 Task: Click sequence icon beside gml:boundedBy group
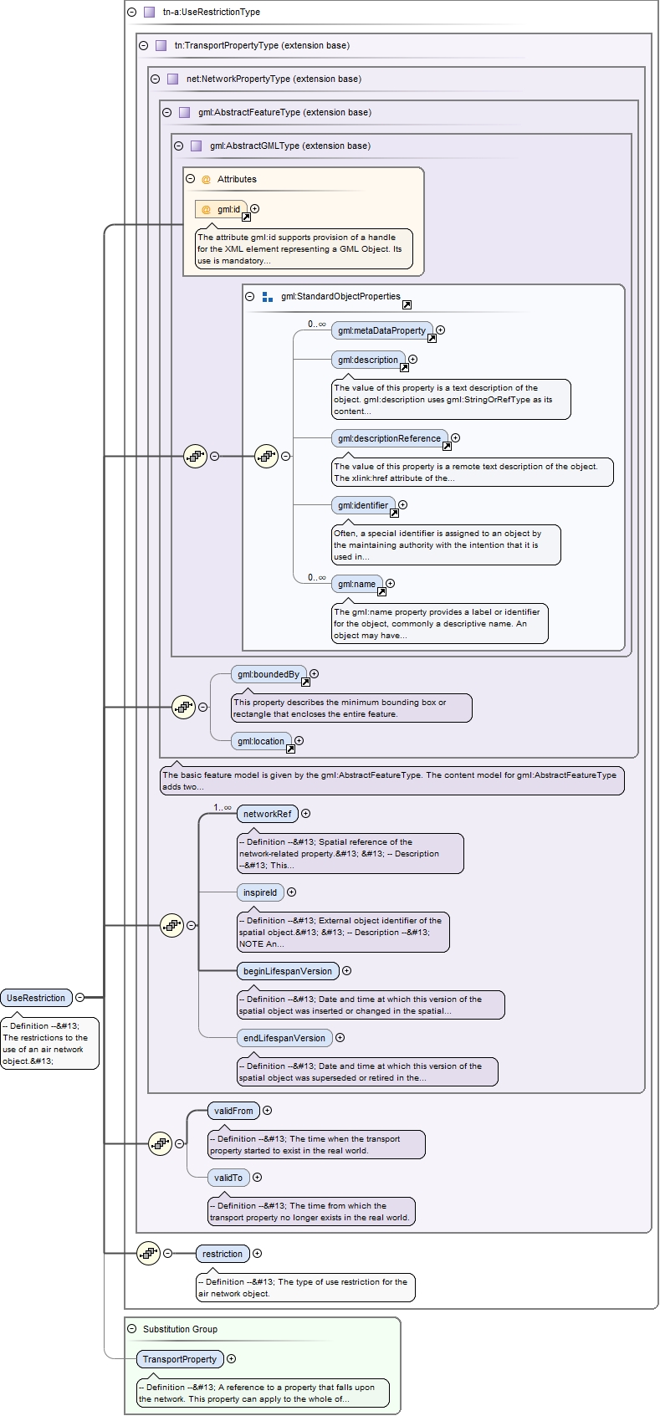tap(184, 707)
